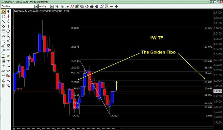Open the indicator wave toolbar icon
Screen dimensions: 223x130
[72, 6]
